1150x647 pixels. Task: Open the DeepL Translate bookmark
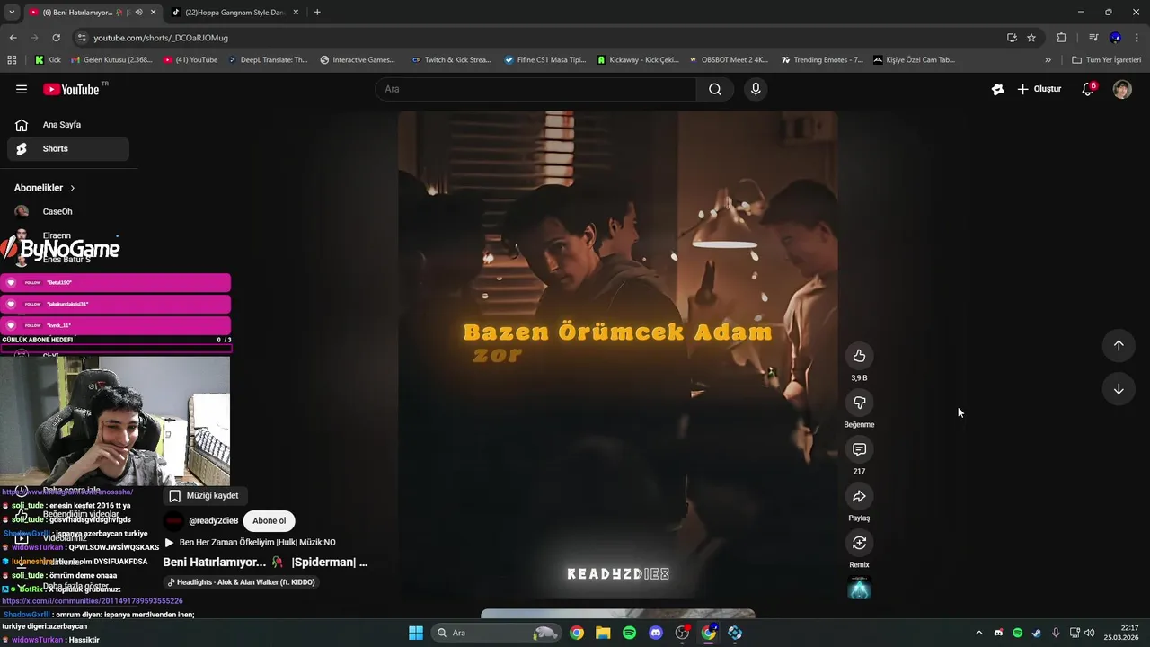268,60
